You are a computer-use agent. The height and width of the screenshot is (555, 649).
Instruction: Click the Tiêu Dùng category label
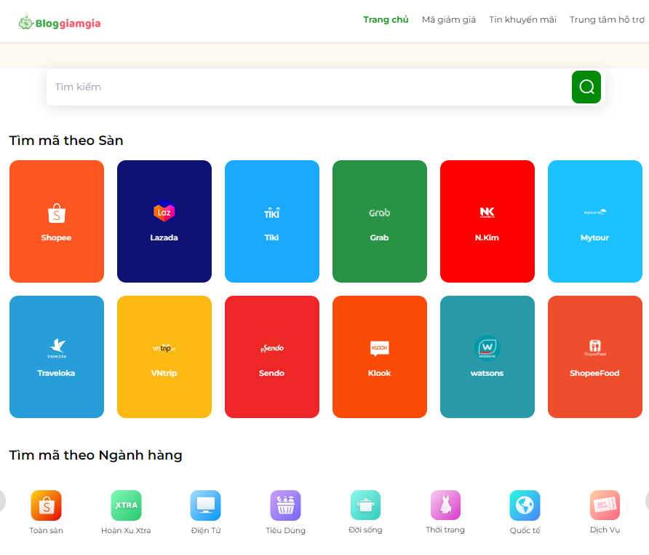[286, 530]
